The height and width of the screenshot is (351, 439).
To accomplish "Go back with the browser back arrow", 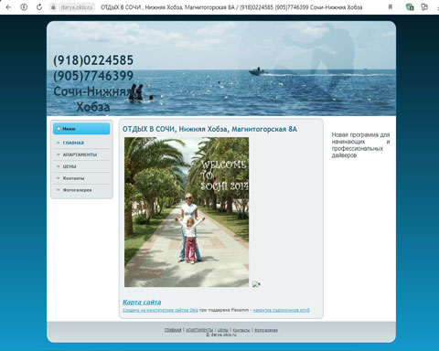I will tap(8, 7).
